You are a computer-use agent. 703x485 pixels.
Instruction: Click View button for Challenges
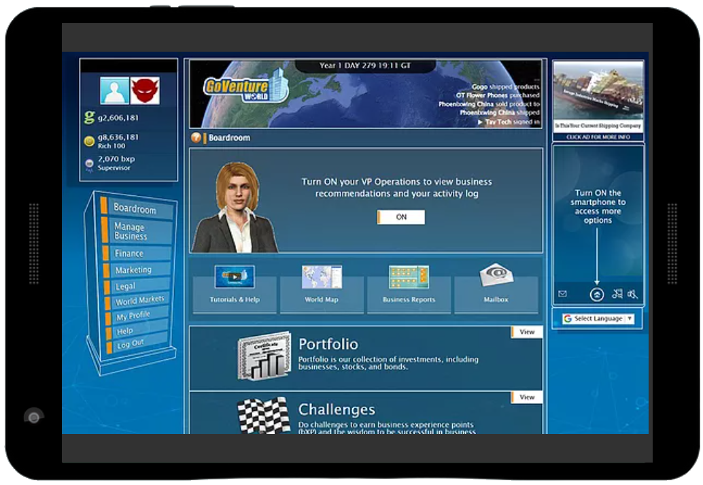[x=527, y=397]
